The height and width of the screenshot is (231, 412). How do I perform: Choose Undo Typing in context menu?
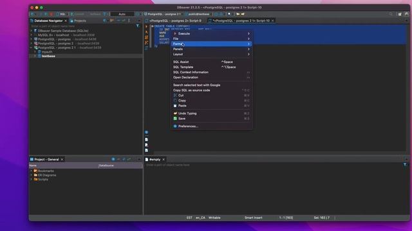point(212,114)
